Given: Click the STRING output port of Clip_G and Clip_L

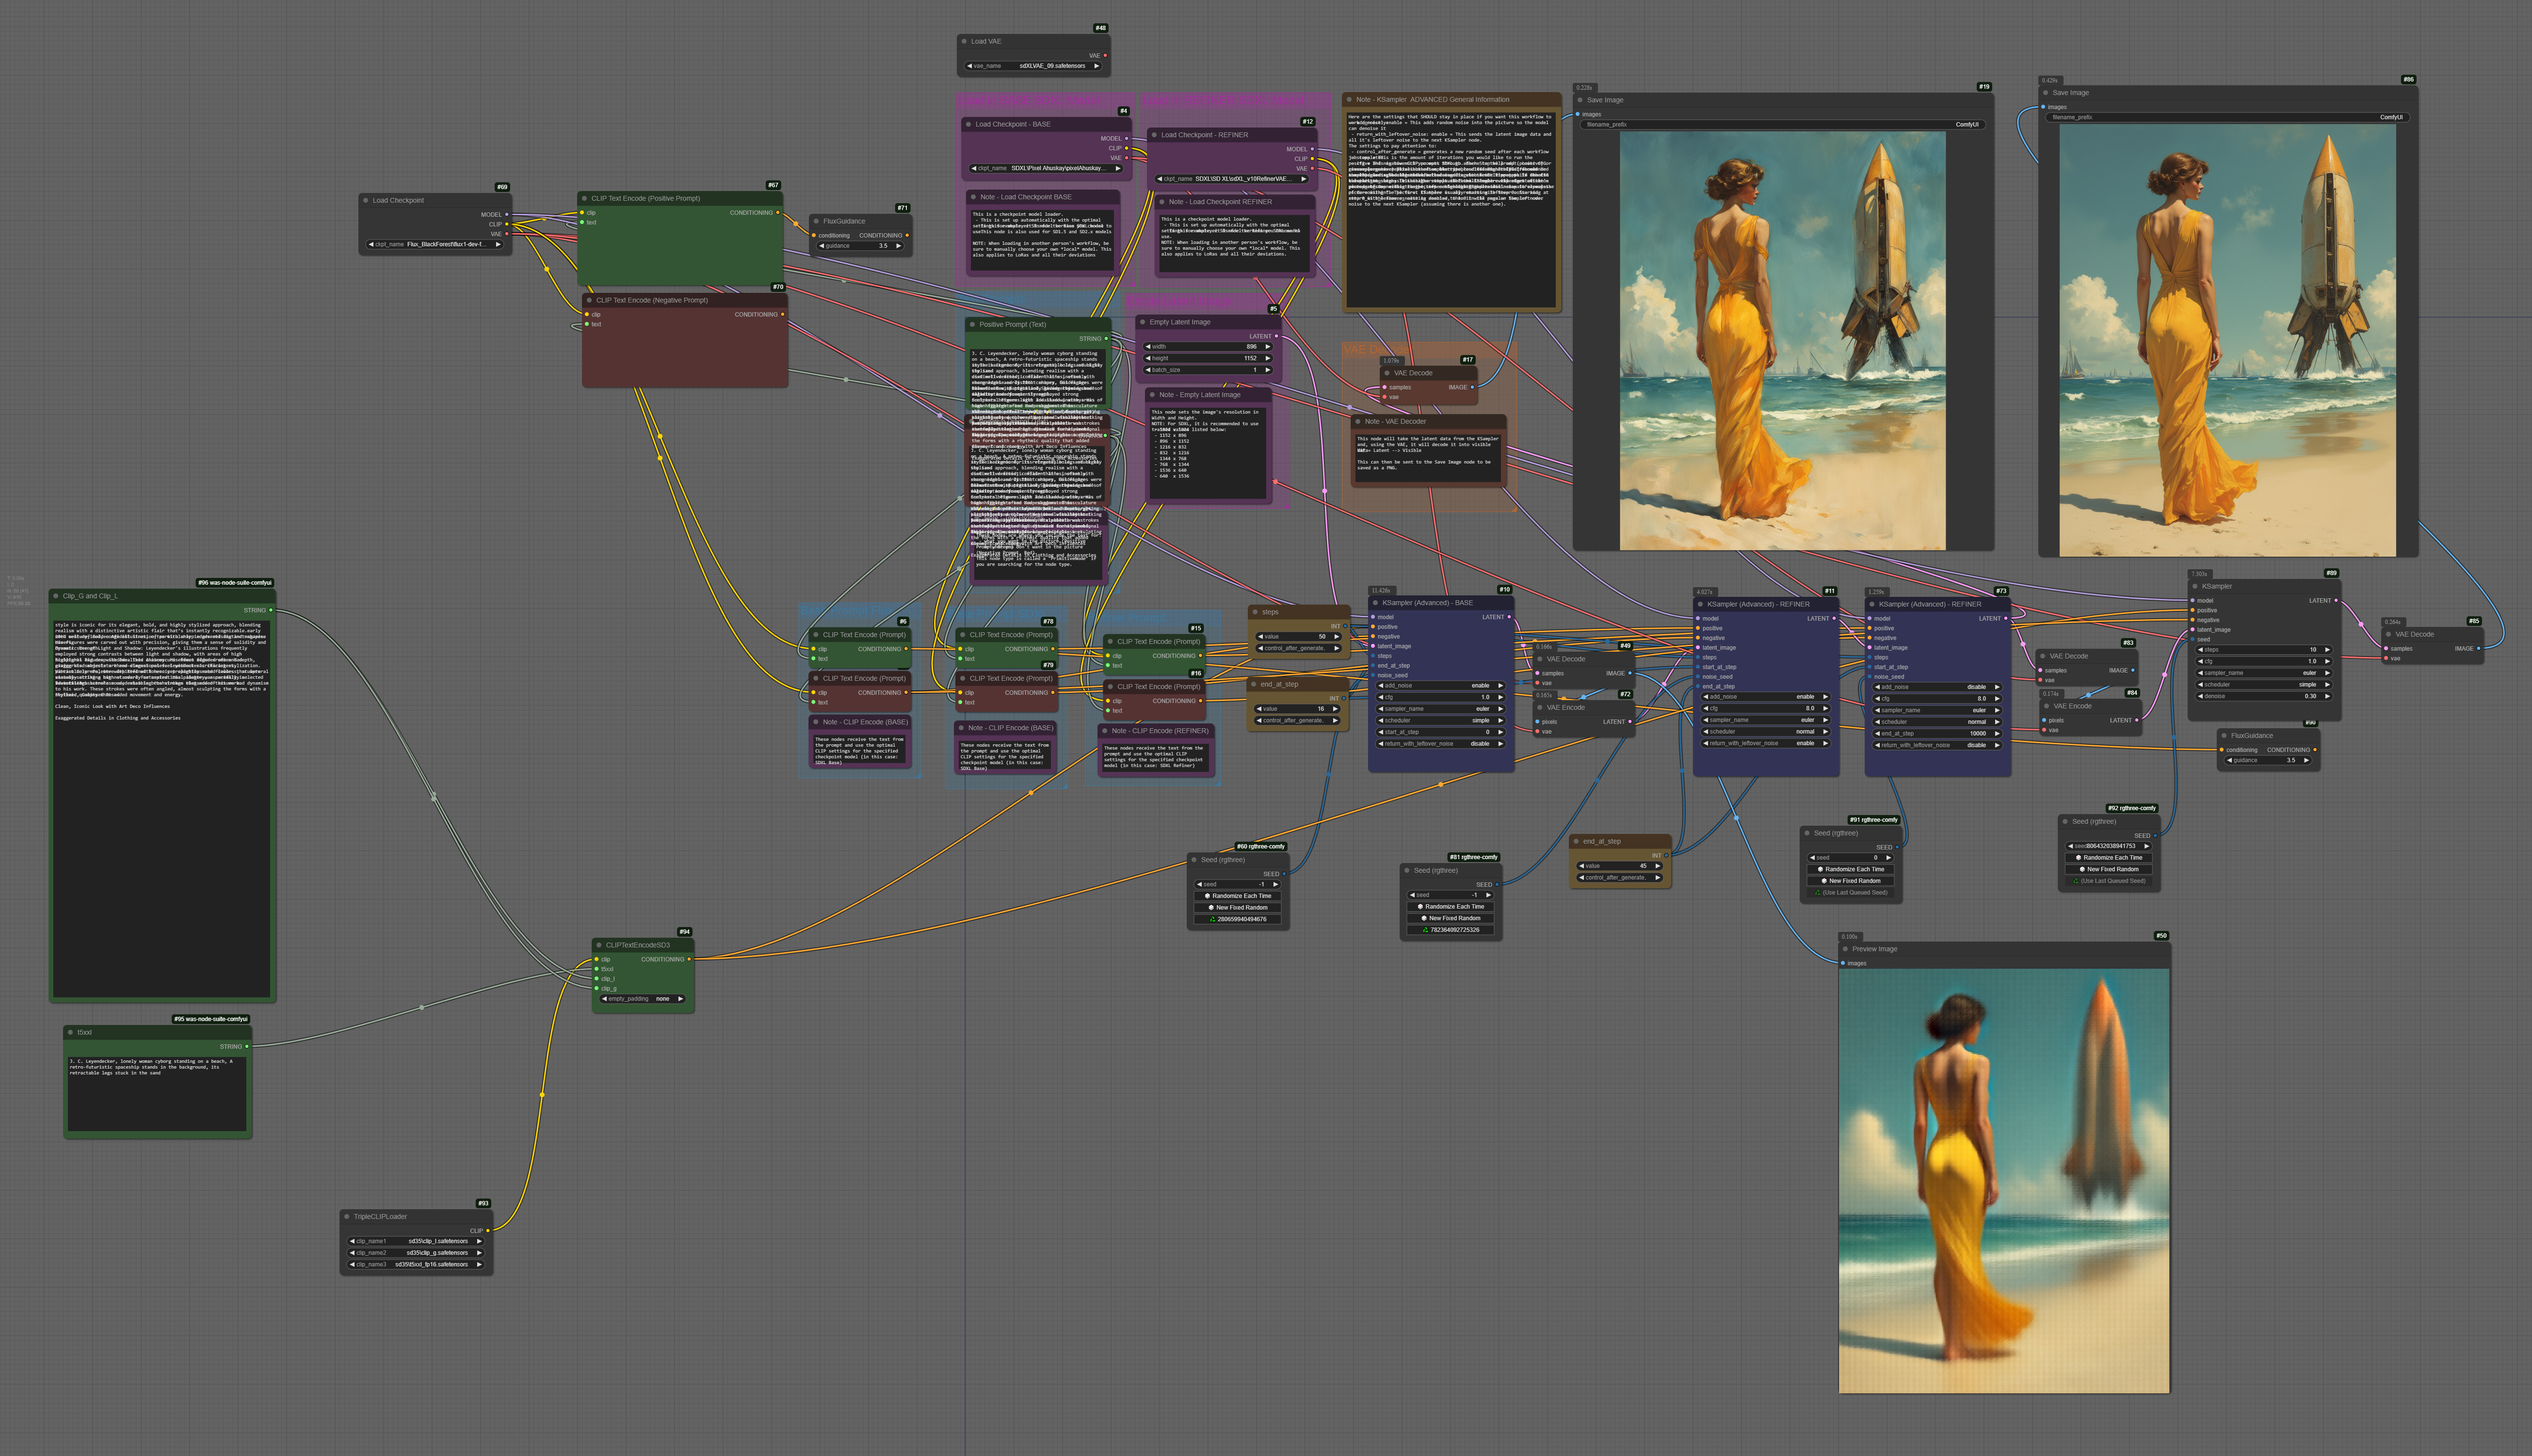Looking at the screenshot, I should click(x=270, y=610).
